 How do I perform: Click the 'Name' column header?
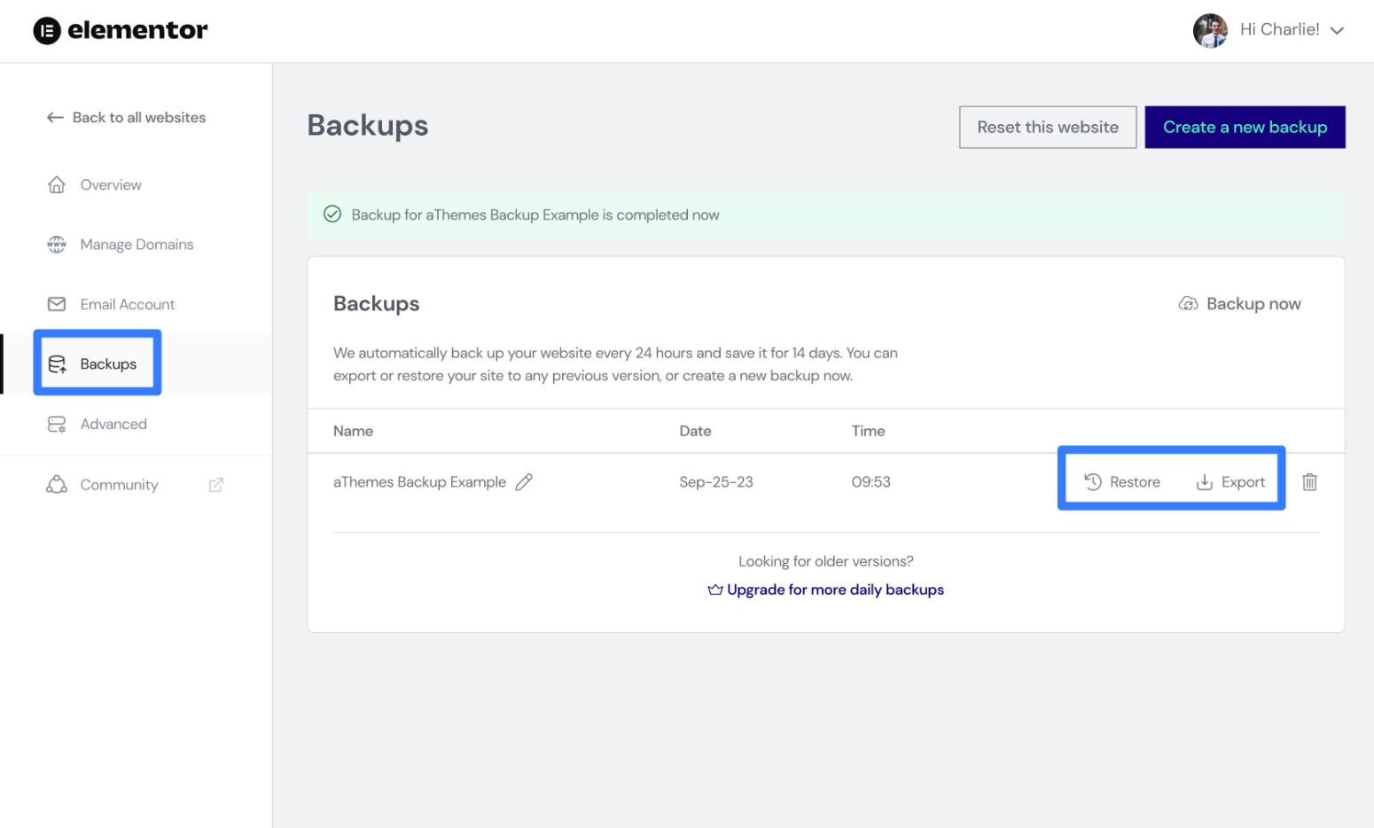tap(353, 431)
